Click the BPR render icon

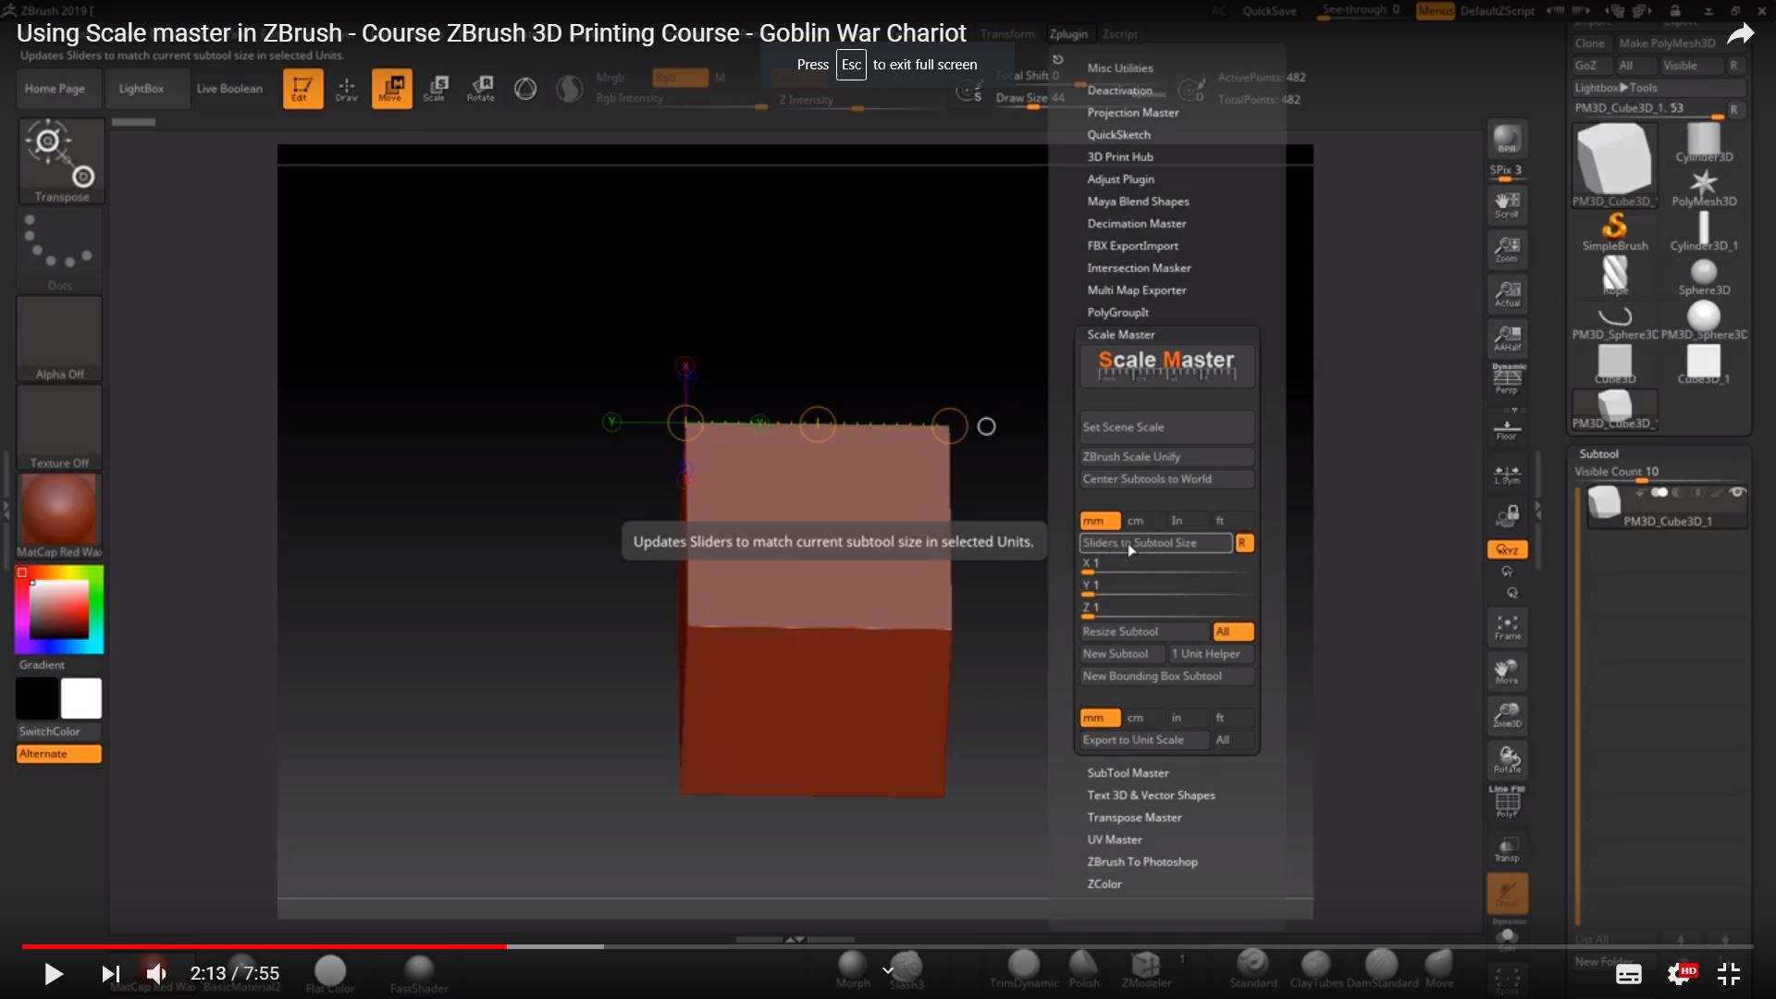pyautogui.click(x=1507, y=139)
